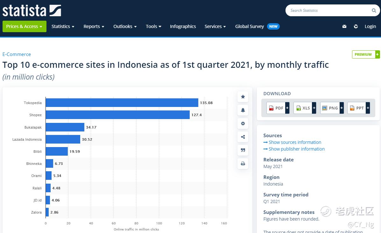Click the Blibli bar

(x=57, y=152)
